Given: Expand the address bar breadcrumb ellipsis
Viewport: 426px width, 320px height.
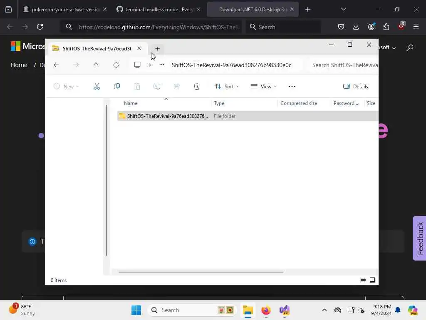Looking at the screenshot, I should (x=162, y=65).
